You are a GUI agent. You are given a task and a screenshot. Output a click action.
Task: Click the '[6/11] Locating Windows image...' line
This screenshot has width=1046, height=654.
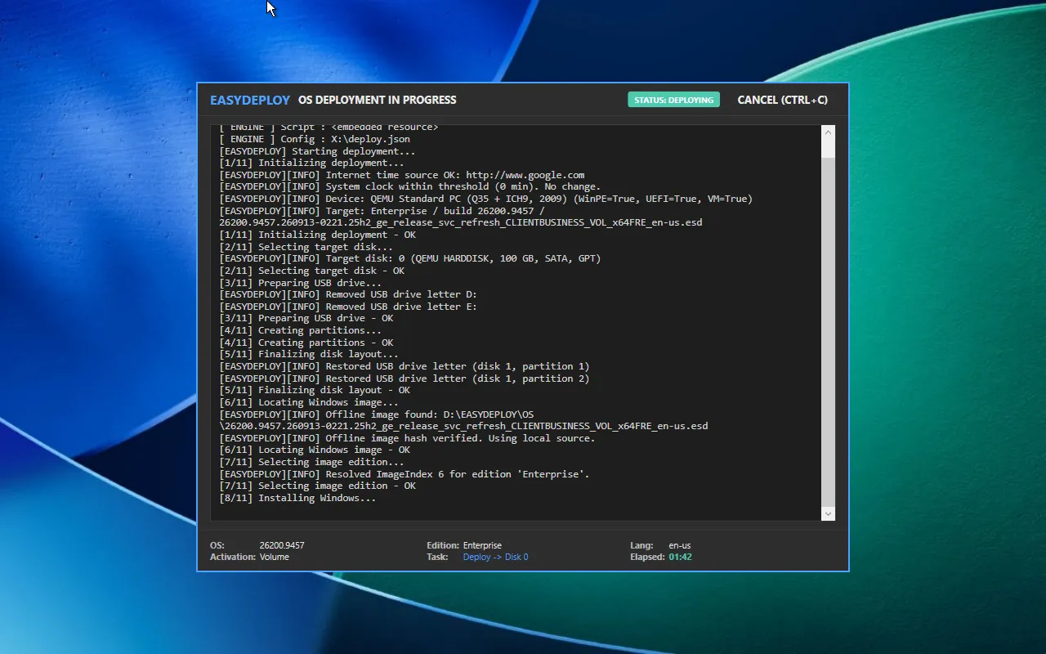(x=309, y=402)
